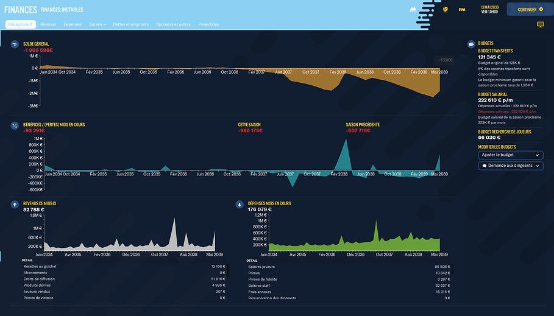Expand the Salaire tab submenu
Screen dimensions: 554x316
click(x=97, y=24)
